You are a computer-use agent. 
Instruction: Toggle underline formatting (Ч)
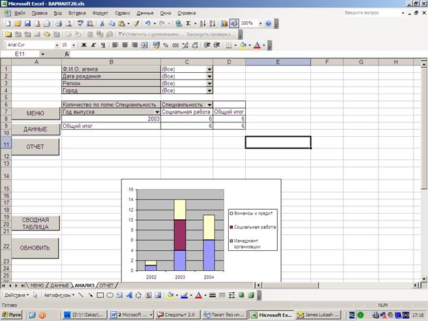coord(102,45)
